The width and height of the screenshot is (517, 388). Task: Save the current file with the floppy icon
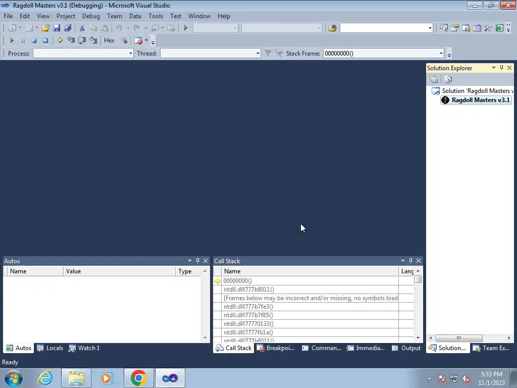coord(57,28)
